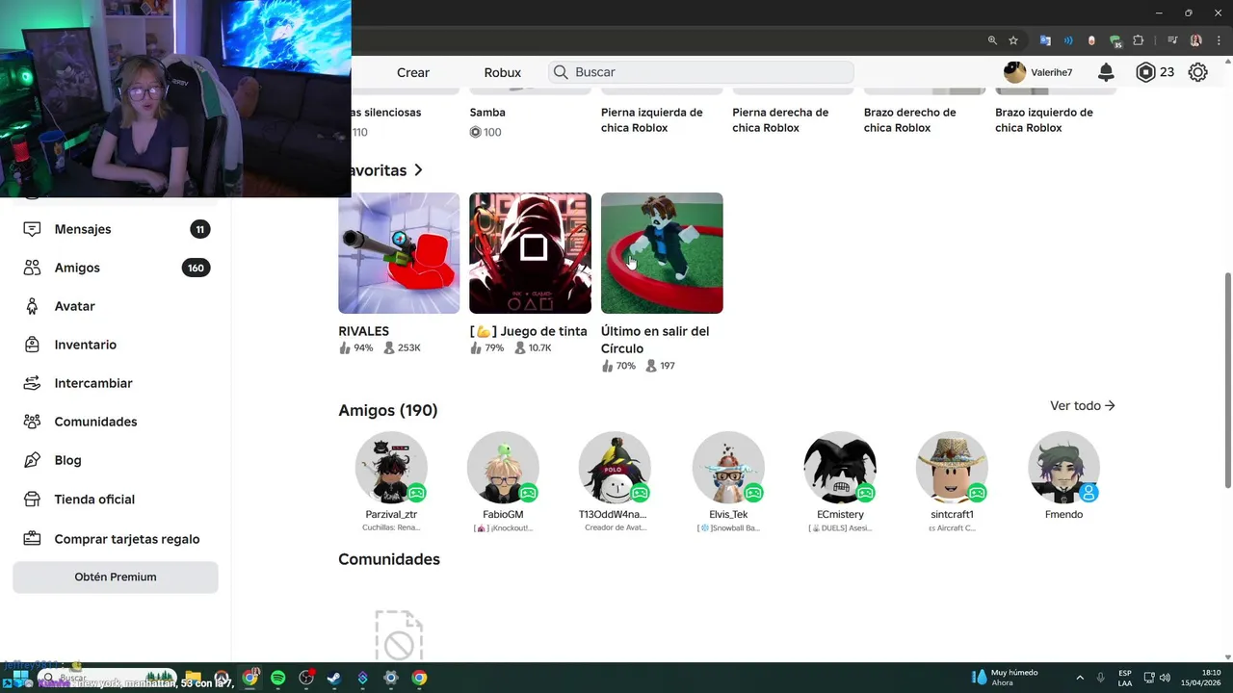1233x693 pixels.
Task: Click the 11 messages count badge
Action: [x=199, y=229]
